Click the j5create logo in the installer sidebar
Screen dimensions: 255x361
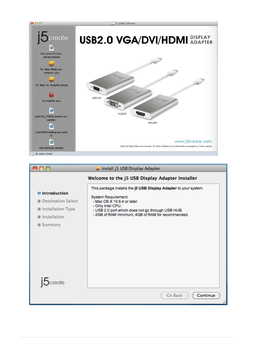[x=53, y=282]
